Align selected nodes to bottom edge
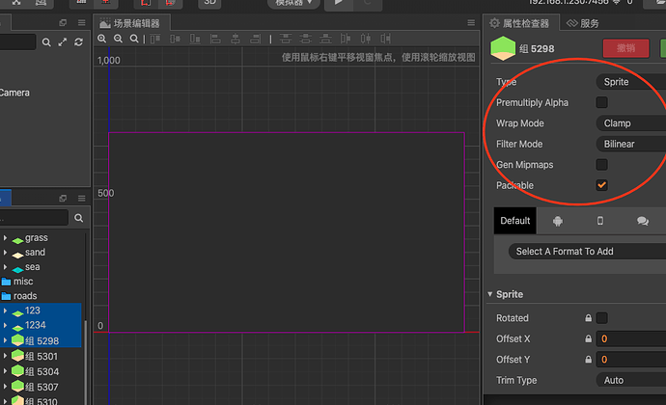 pyautogui.click(x=195, y=40)
